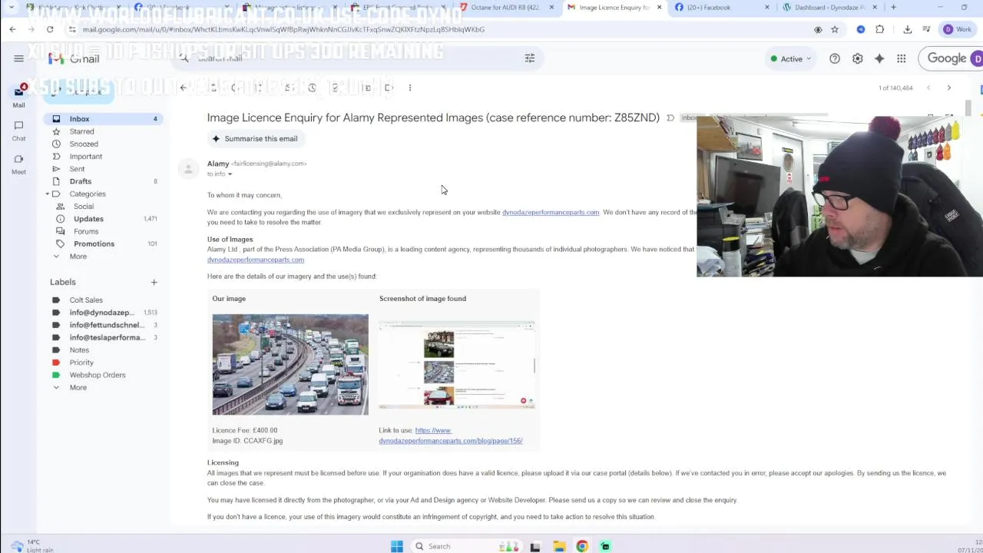Snooze this email clock icon

312,88
